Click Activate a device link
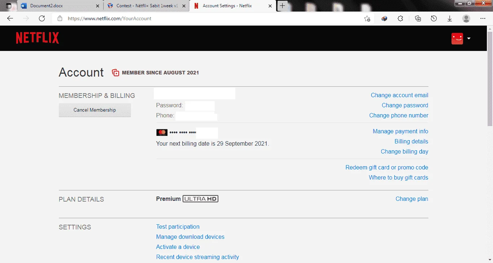The image size is (493, 263). tap(178, 247)
